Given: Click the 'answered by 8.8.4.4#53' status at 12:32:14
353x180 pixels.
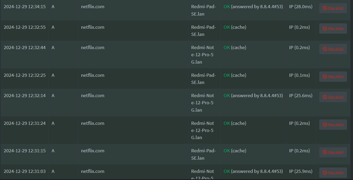Looking at the screenshot, I should (257, 96).
